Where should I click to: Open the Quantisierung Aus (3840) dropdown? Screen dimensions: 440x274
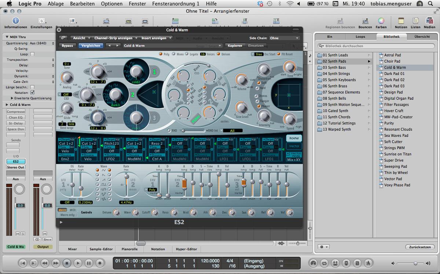click(42, 43)
